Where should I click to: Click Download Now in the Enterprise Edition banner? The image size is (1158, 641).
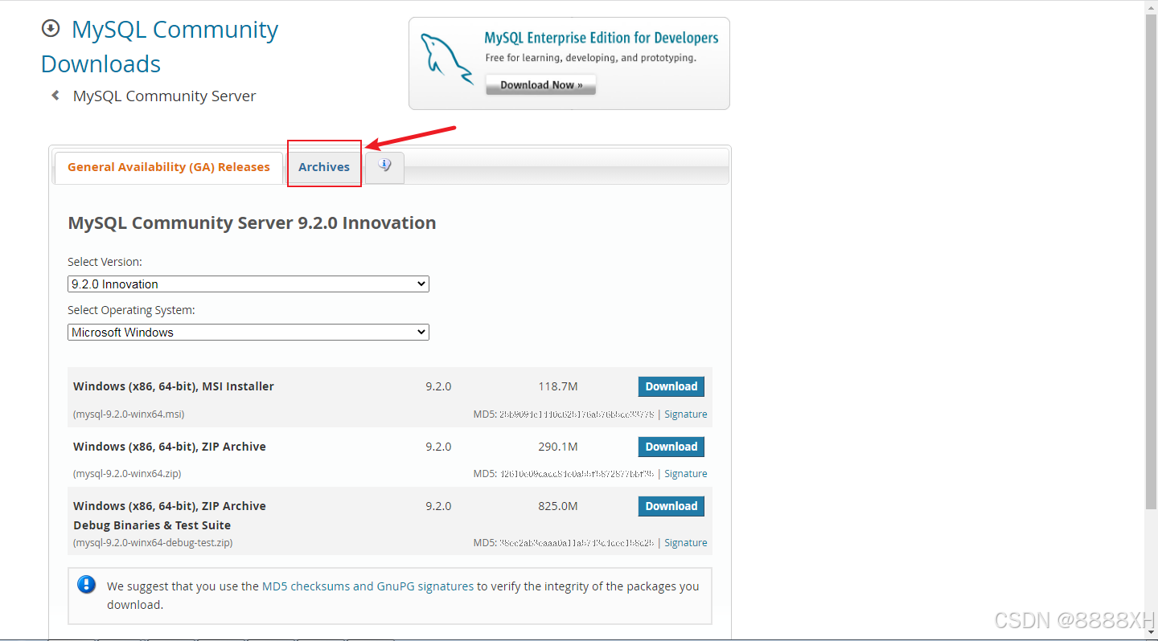click(541, 85)
